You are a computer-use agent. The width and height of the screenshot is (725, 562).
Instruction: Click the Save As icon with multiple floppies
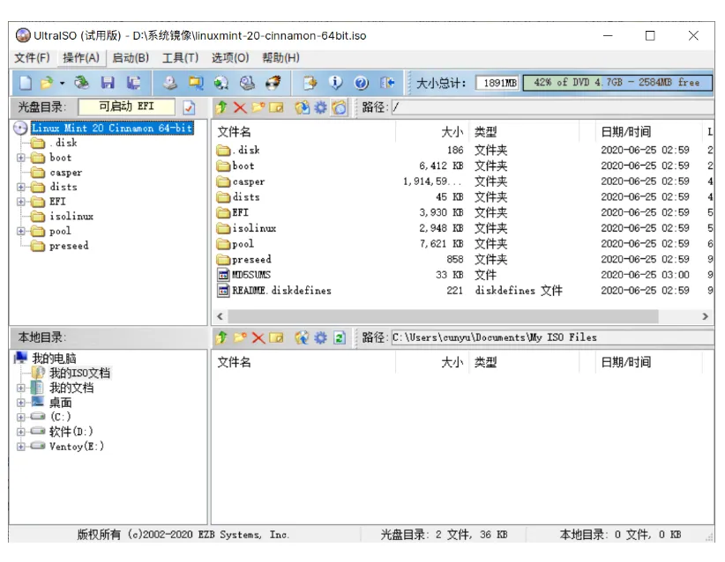click(x=134, y=83)
